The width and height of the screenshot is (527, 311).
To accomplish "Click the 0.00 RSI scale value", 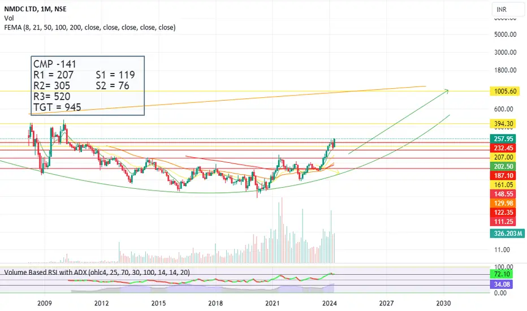I will (x=500, y=293).
